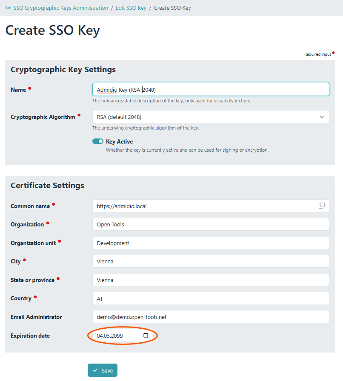Click the Email Administrator input field
The height and width of the screenshot is (381, 343).
click(x=211, y=317)
